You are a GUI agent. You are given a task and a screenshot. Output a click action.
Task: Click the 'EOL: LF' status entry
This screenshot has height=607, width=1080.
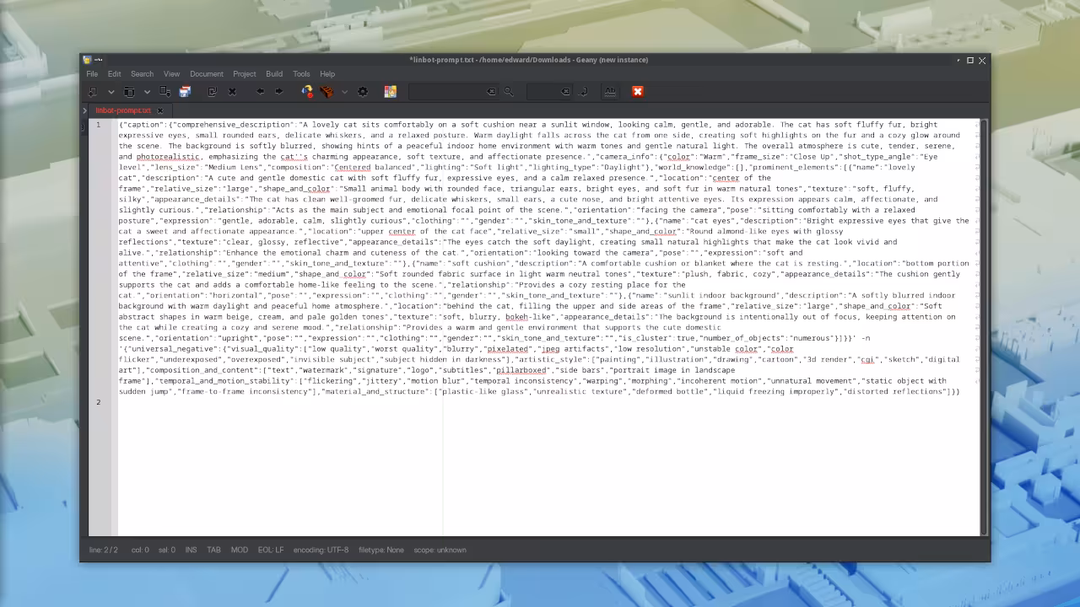point(271,550)
